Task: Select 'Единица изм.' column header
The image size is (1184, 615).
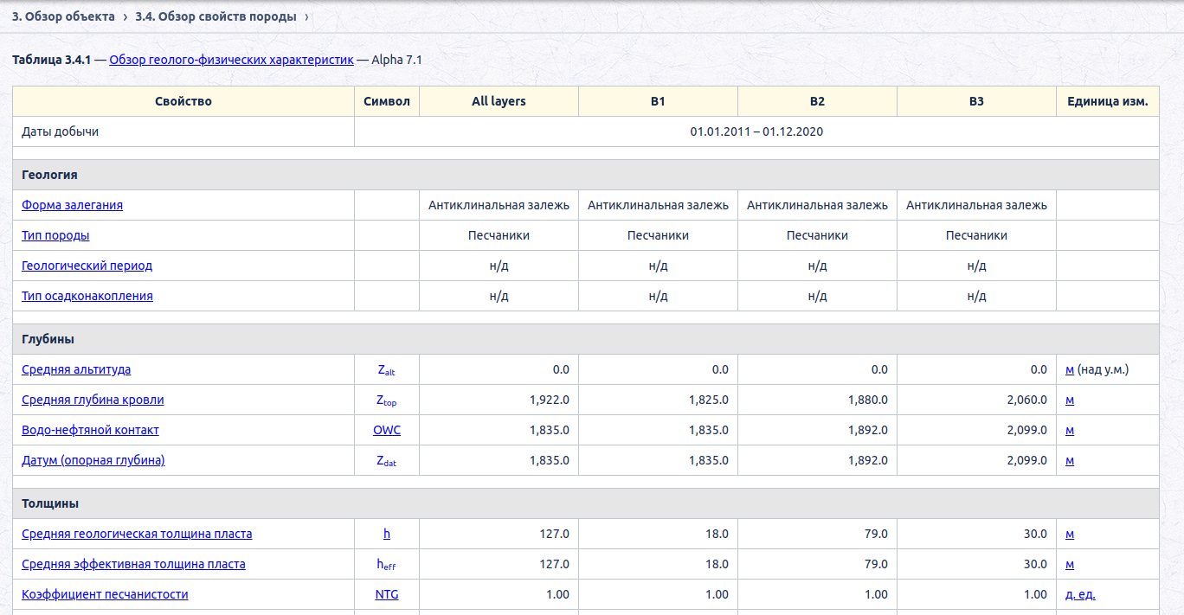Action: (x=1108, y=101)
